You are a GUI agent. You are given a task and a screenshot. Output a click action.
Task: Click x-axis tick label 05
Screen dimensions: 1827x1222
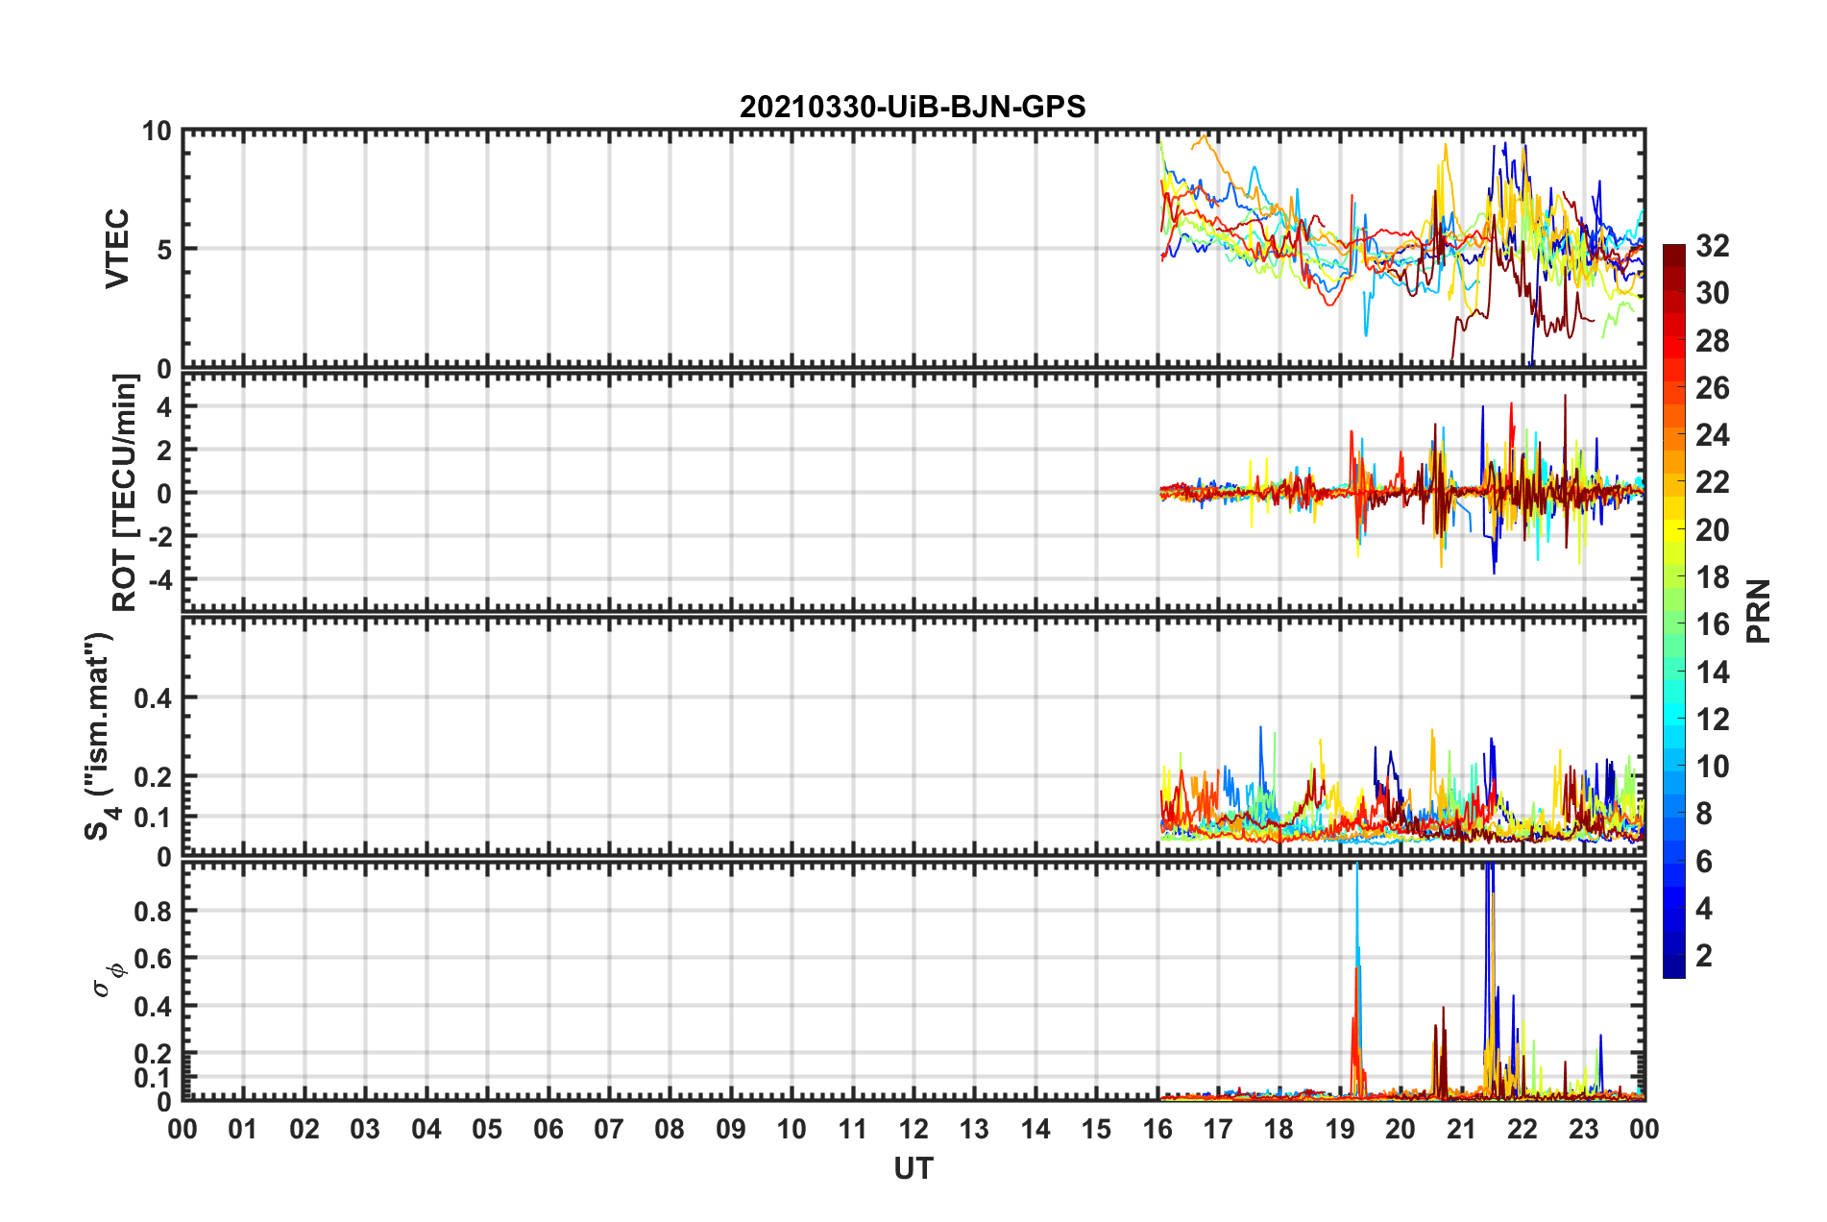pos(487,1129)
